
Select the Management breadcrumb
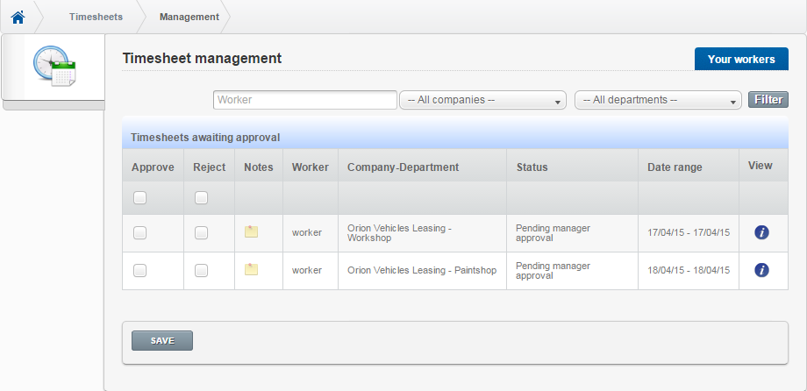coord(189,17)
